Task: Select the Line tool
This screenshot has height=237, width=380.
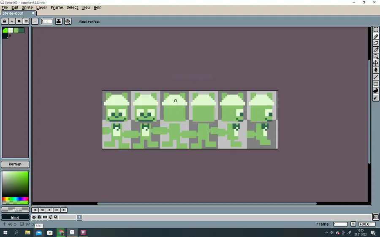Action: tap(376, 77)
